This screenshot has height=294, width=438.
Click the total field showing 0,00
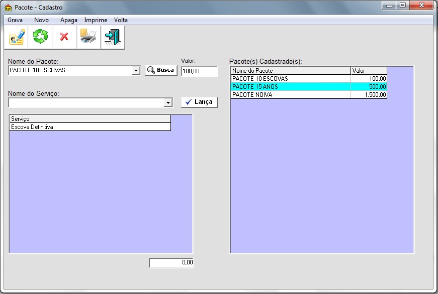point(171,263)
